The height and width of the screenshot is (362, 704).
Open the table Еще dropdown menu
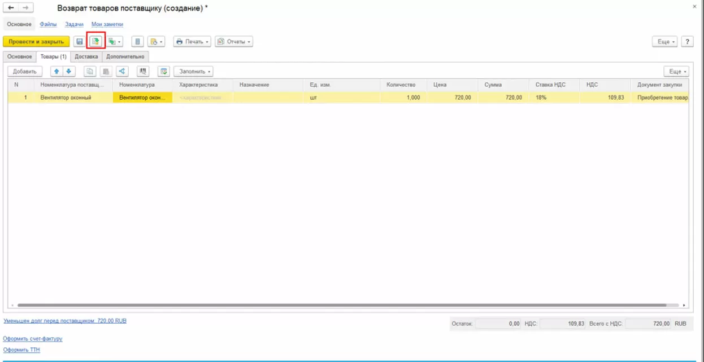[676, 72]
